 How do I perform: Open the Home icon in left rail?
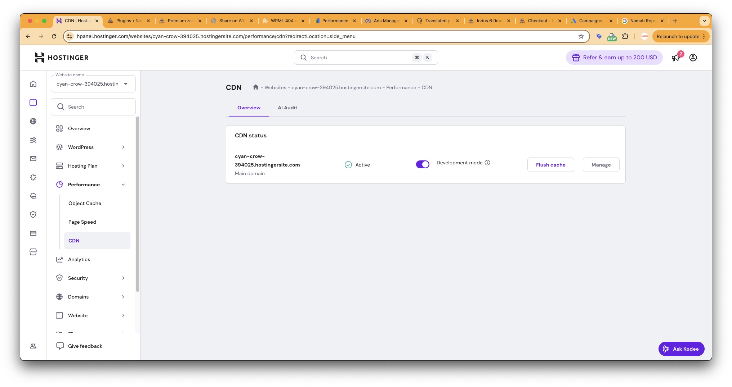[33, 84]
